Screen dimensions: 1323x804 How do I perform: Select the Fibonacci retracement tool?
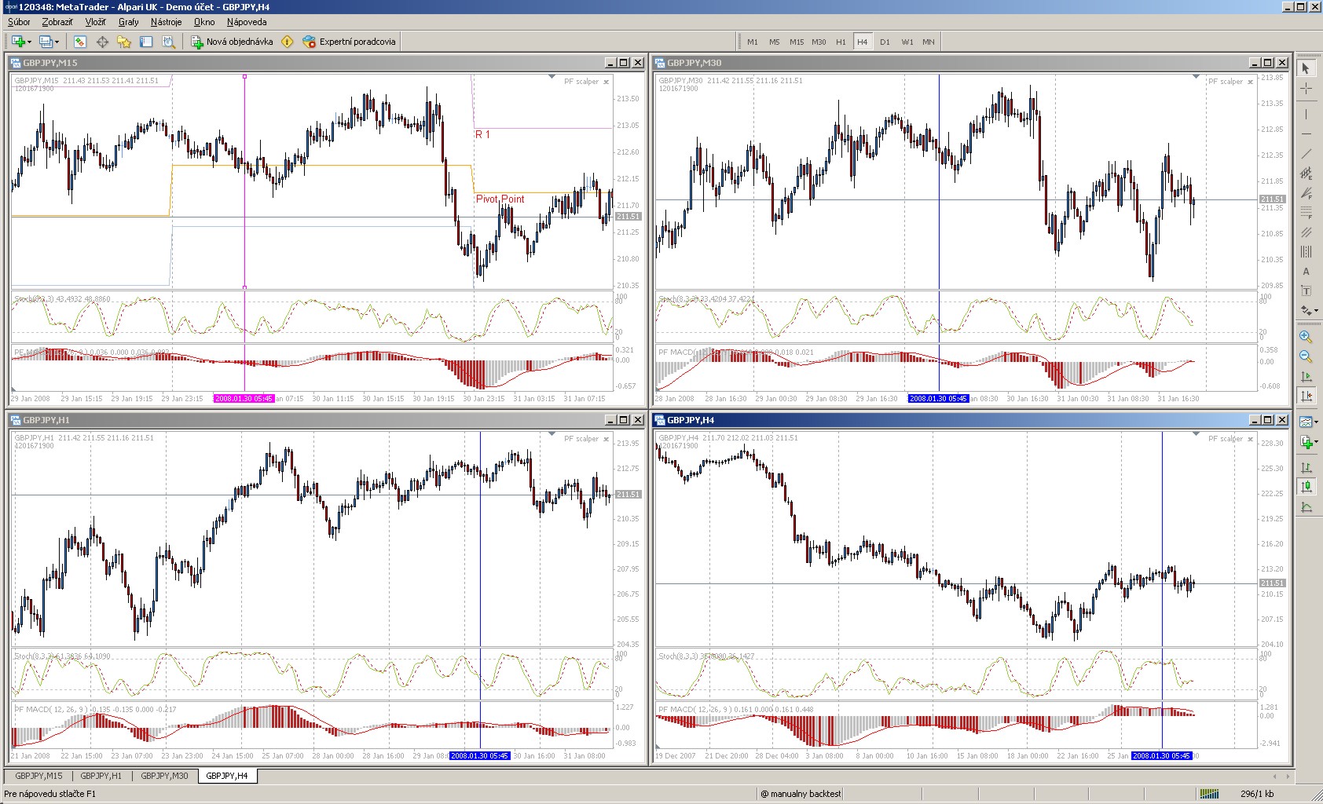click(x=1306, y=213)
